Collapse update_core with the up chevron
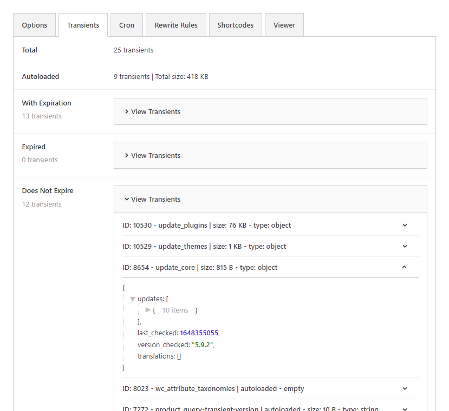The image size is (449, 411). [x=405, y=267]
